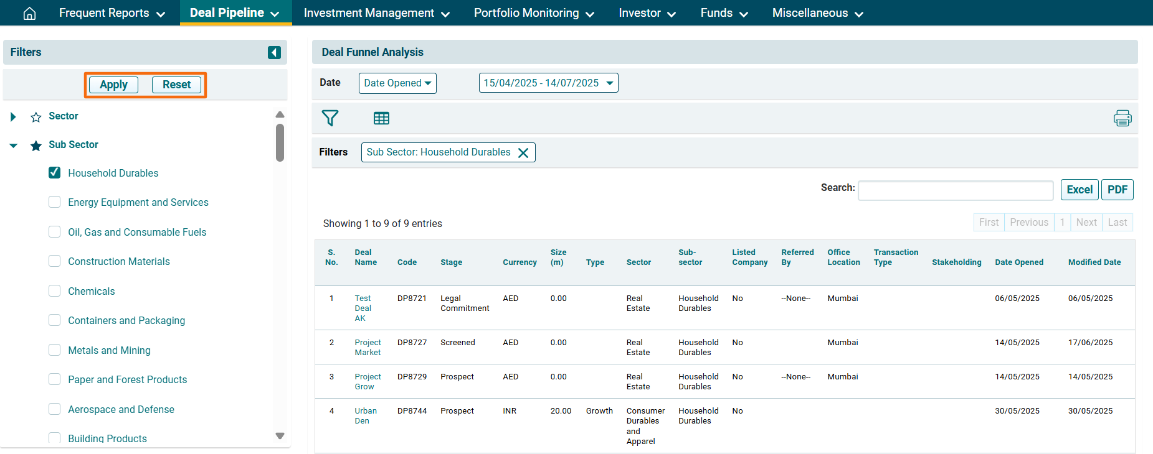
Task: Open the Investment Management menu
Action: click(x=376, y=13)
